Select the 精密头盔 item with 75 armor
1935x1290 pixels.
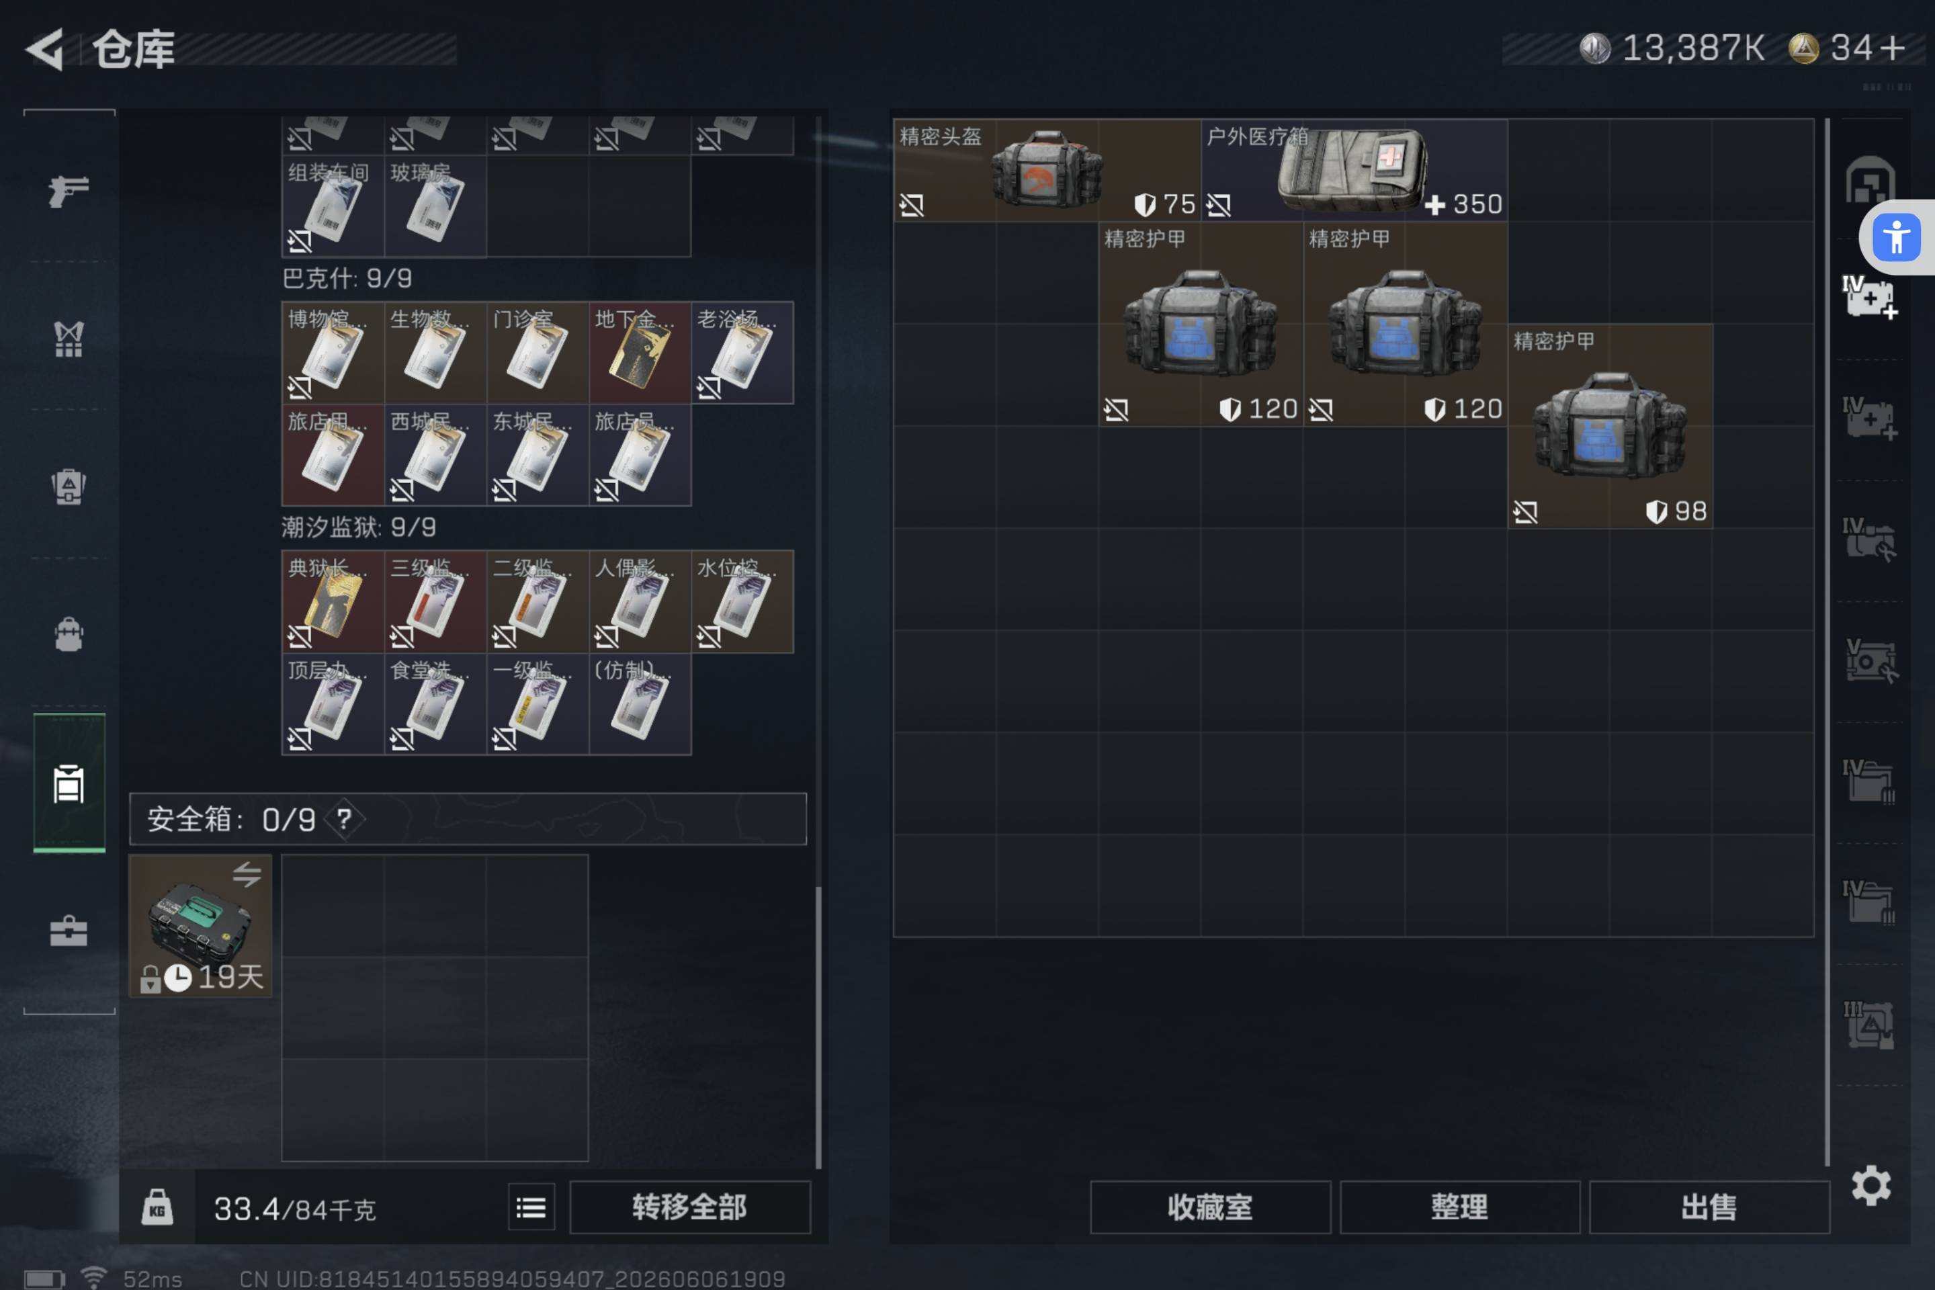tap(1047, 170)
